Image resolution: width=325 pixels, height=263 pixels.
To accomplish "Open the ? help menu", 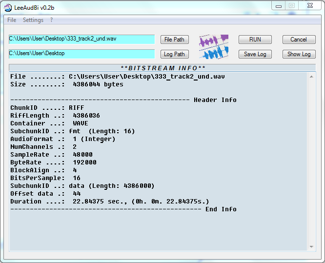I will pos(51,20).
